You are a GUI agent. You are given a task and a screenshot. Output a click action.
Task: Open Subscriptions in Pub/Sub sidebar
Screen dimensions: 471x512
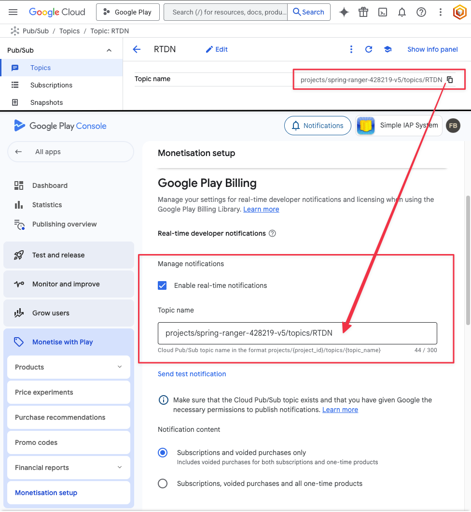(x=51, y=85)
